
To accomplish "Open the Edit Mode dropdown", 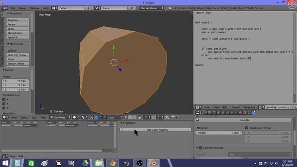I will point(60,117).
